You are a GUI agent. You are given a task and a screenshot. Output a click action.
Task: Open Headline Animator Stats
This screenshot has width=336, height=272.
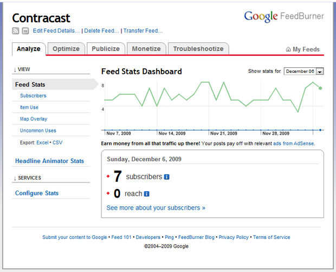pyautogui.click(x=49, y=161)
